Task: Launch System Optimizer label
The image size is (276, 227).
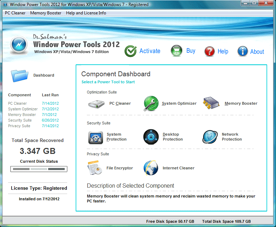Action: coord(179,103)
